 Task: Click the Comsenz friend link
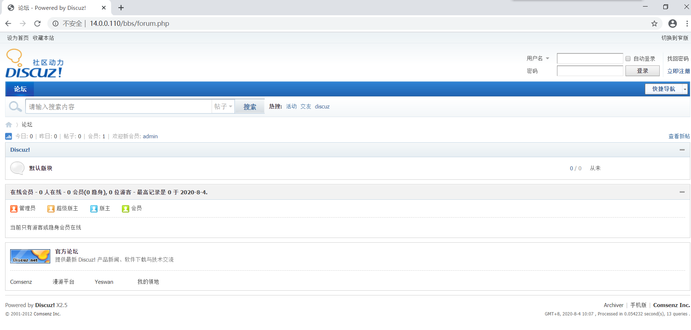[x=21, y=282]
